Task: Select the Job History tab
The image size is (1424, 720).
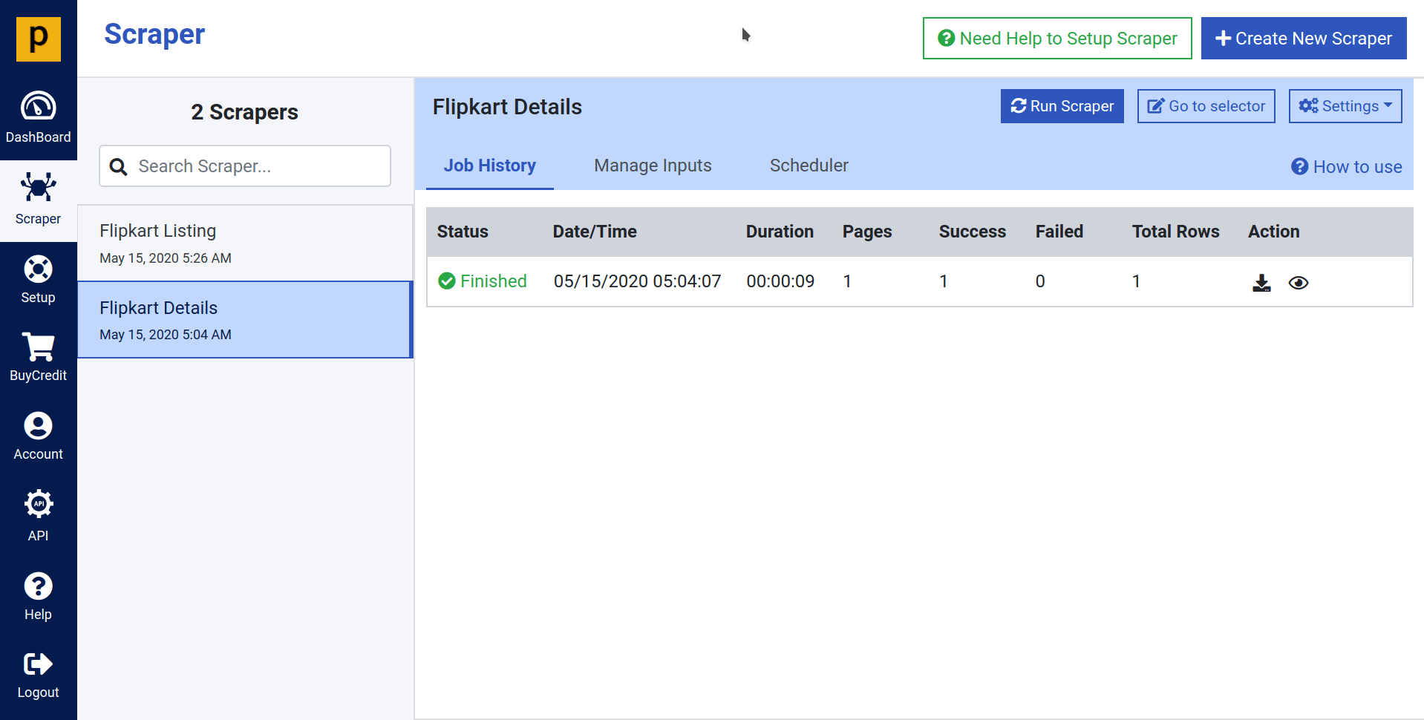Action: pos(489,166)
